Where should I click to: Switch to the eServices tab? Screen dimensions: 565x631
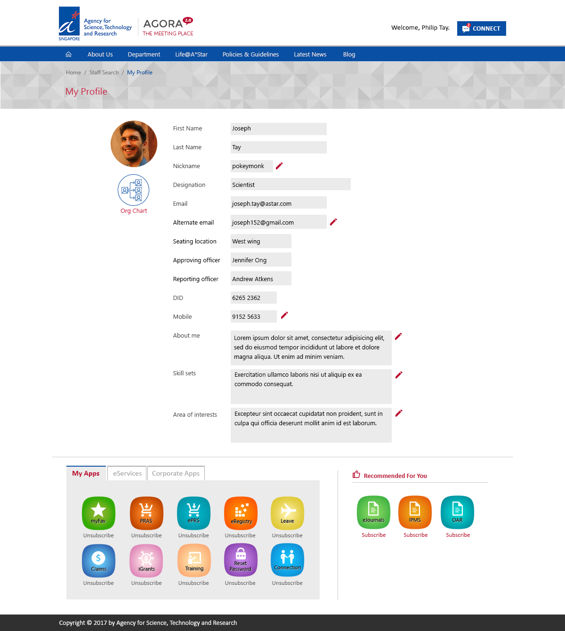pos(127,473)
